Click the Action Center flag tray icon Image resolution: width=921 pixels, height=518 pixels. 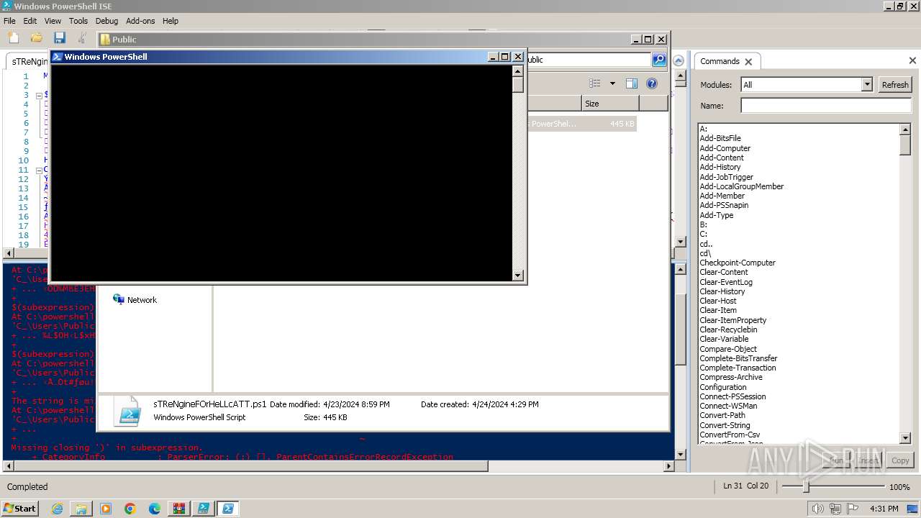pos(853,509)
